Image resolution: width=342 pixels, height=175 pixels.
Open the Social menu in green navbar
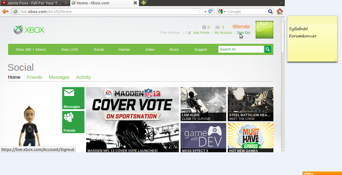(99, 50)
